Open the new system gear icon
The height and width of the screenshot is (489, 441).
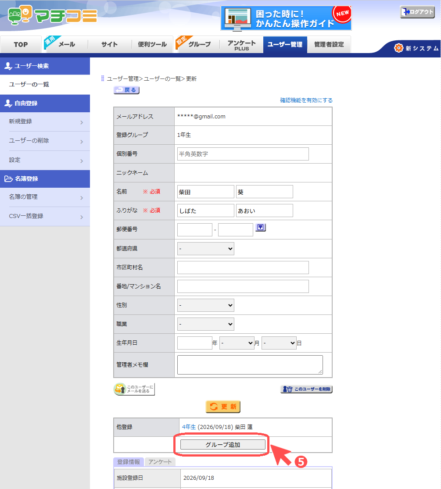click(x=398, y=48)
